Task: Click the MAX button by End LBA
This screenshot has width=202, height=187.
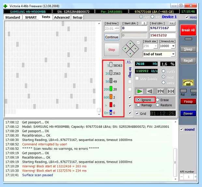Action: pyautogui.click(x=172, y=23)
